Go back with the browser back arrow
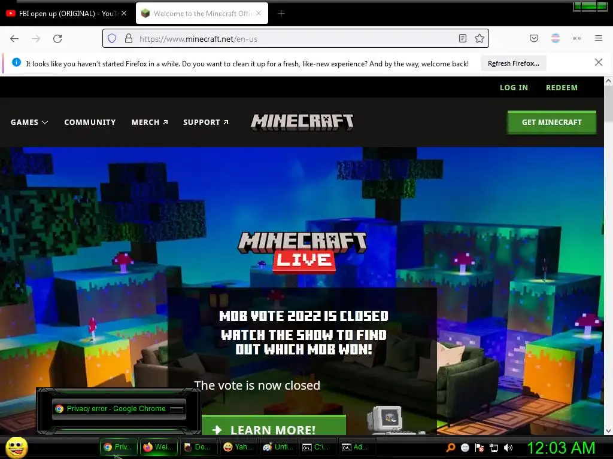613x459 pixels. point(14,39)
